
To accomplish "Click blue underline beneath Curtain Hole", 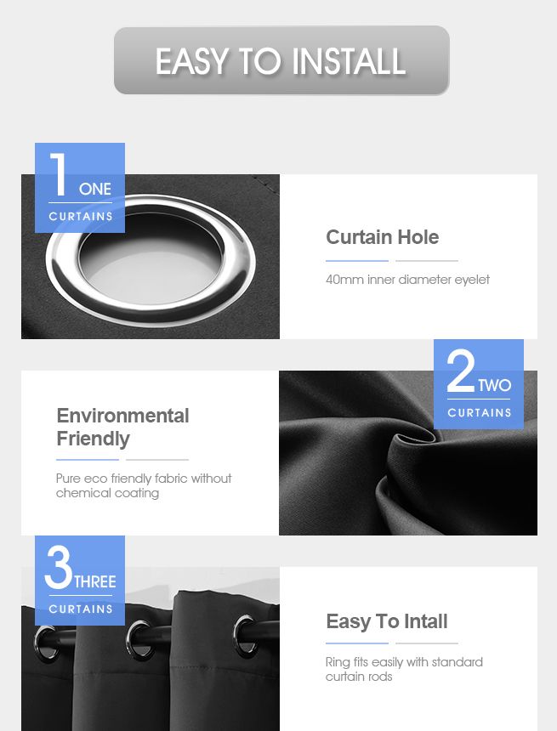I will click(357, 261).
